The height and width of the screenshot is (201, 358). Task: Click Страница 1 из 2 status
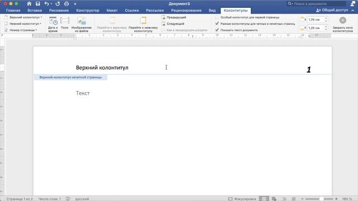click(20, 199)
